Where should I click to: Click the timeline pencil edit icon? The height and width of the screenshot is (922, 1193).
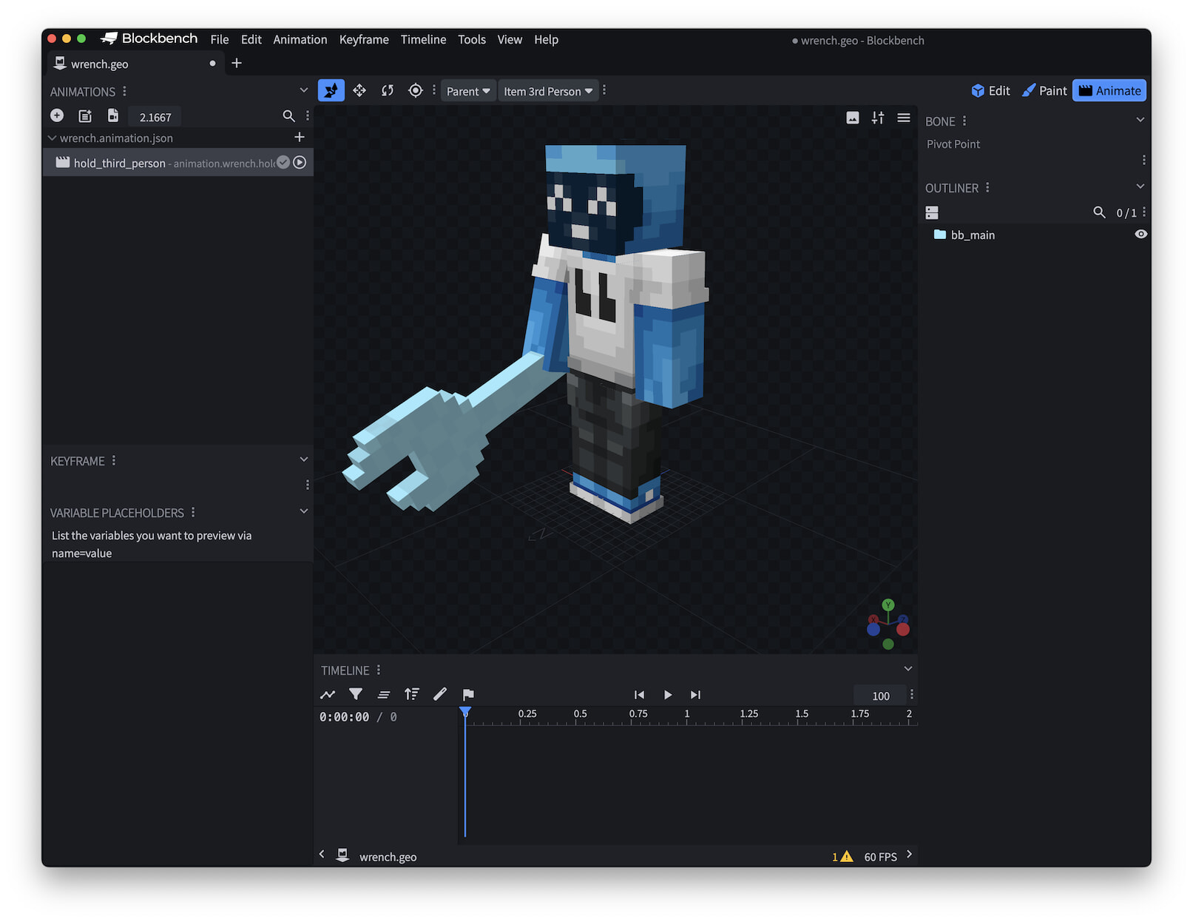point(440,694)
